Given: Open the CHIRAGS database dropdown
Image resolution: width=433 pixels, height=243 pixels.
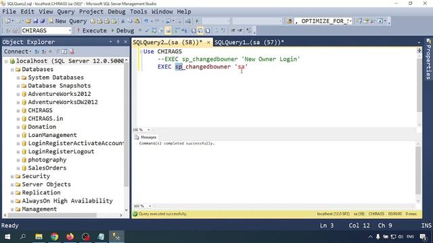Looking at the screenshot, I should point(70,30).
